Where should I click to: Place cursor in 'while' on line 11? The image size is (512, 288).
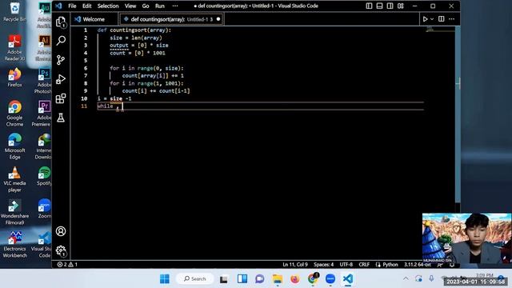click(x=105, y=106)
